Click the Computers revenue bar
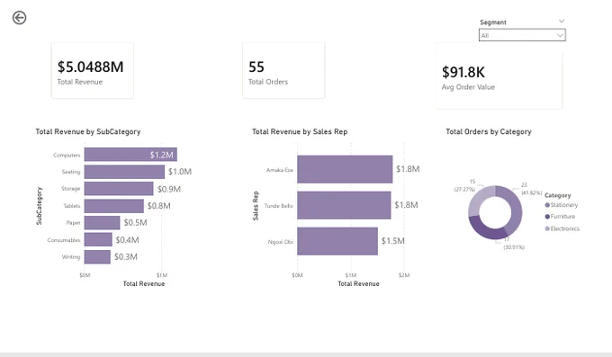The width and height of the screenshot is (612, 357). [x=130, y=154]
